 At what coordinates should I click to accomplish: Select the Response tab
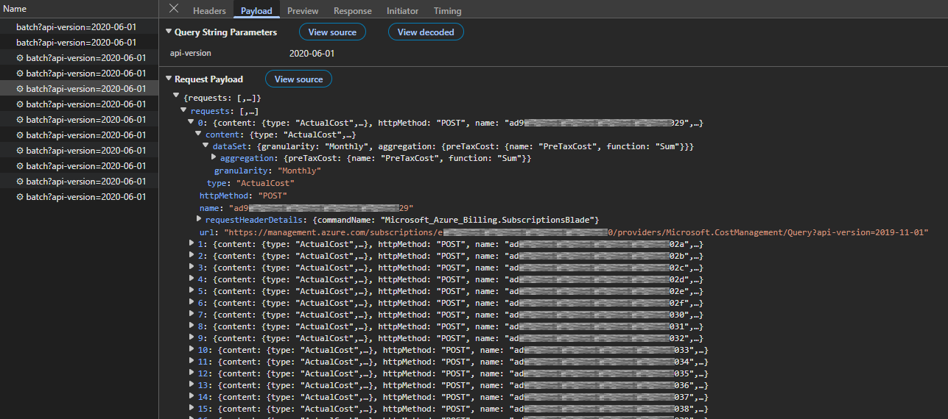click(x=352, y=11)
